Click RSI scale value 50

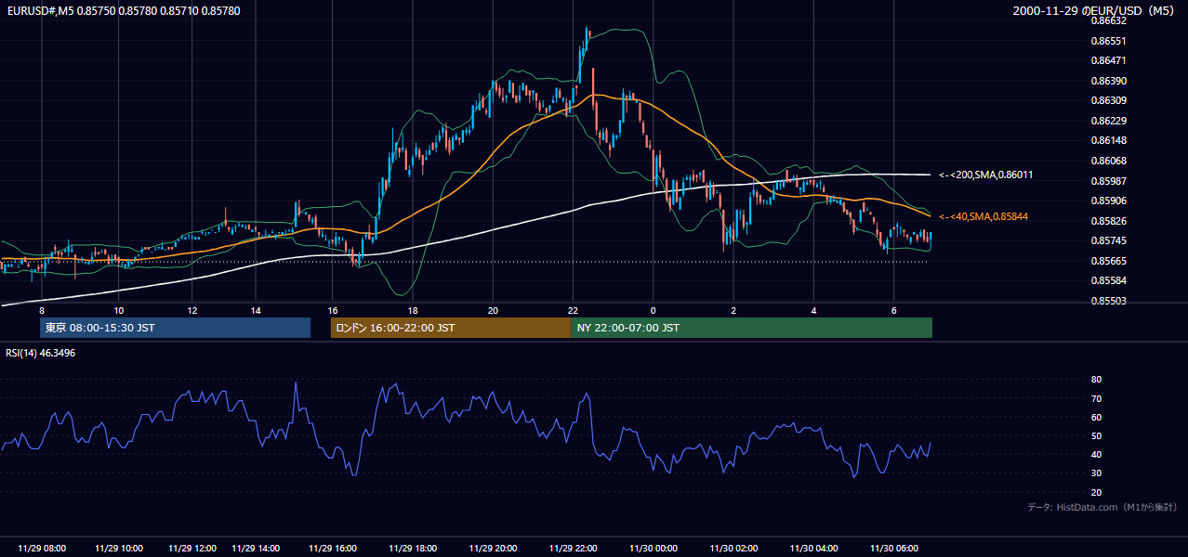[x=1096, y=435]
